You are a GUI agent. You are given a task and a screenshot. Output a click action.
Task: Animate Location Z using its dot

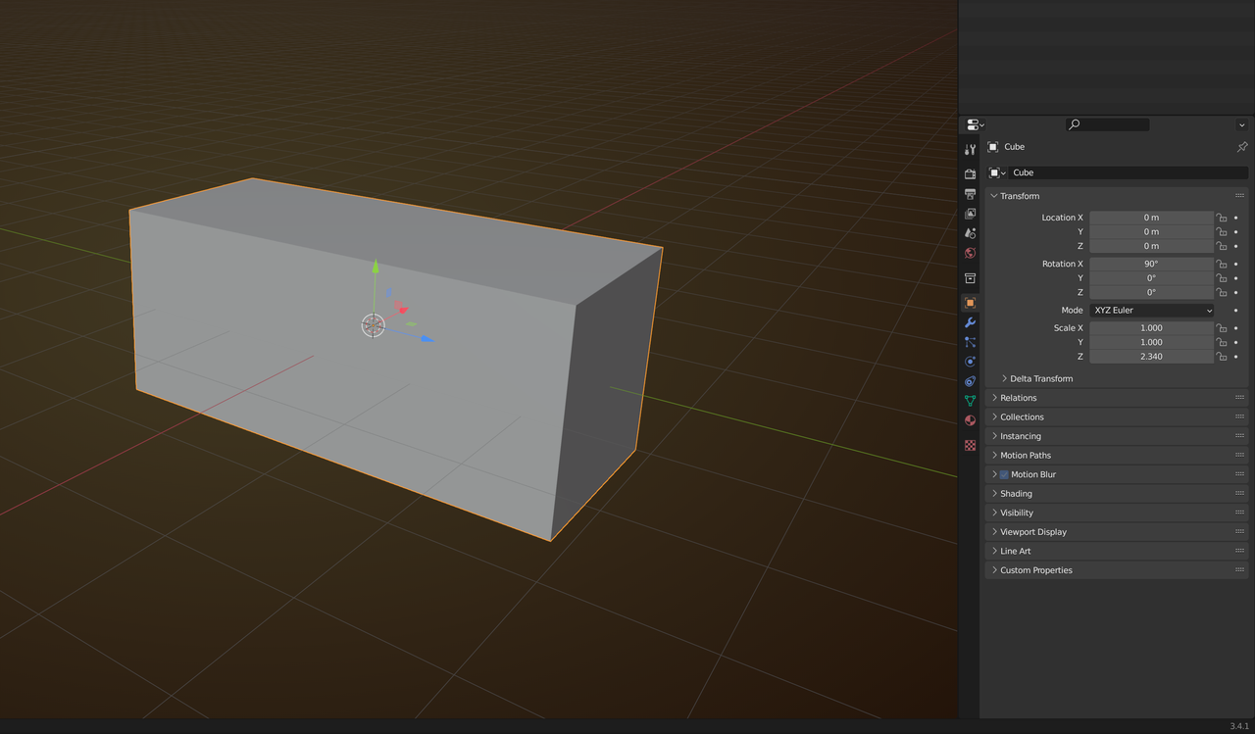(1235, 246)
